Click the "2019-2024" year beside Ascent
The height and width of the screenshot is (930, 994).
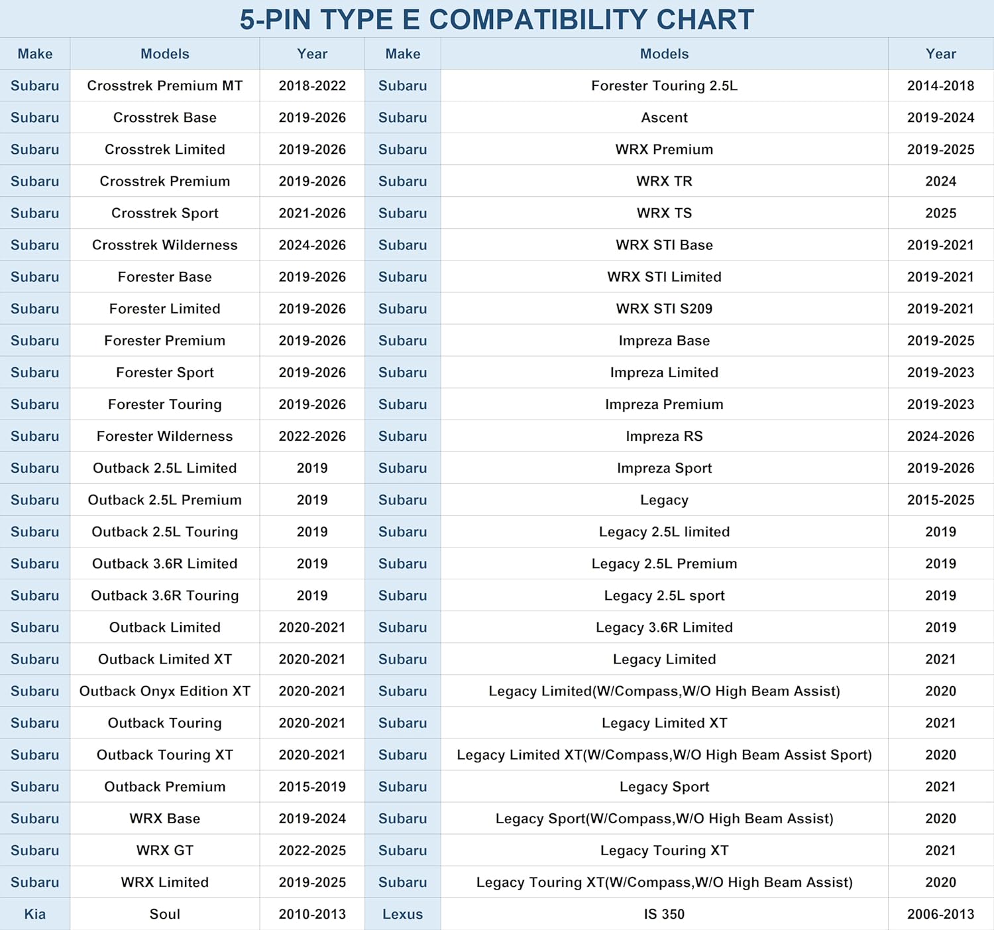941,117
